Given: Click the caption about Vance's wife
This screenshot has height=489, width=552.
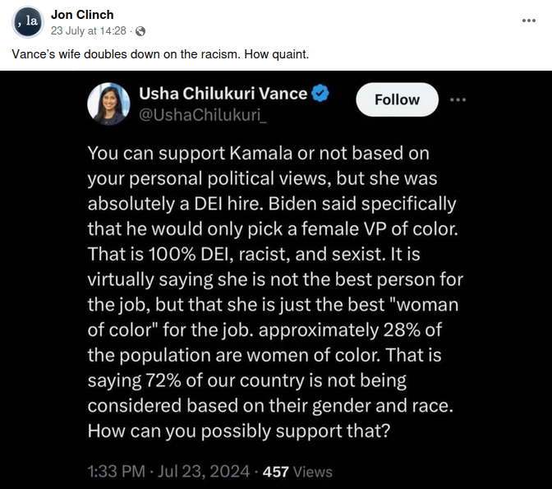Looking at the screenshot, I should coord(161,54).
